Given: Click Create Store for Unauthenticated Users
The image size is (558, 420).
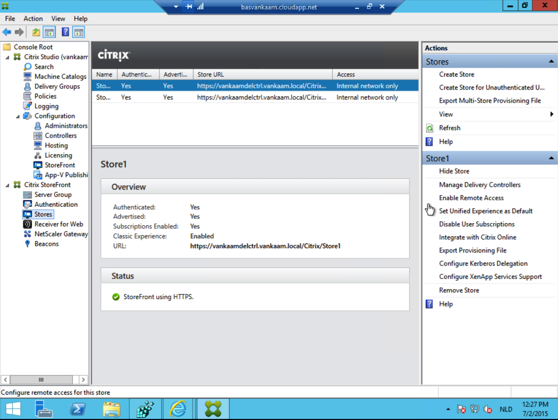Looking at the screenshot, I should pyautogui.click(x=492, y=88).
